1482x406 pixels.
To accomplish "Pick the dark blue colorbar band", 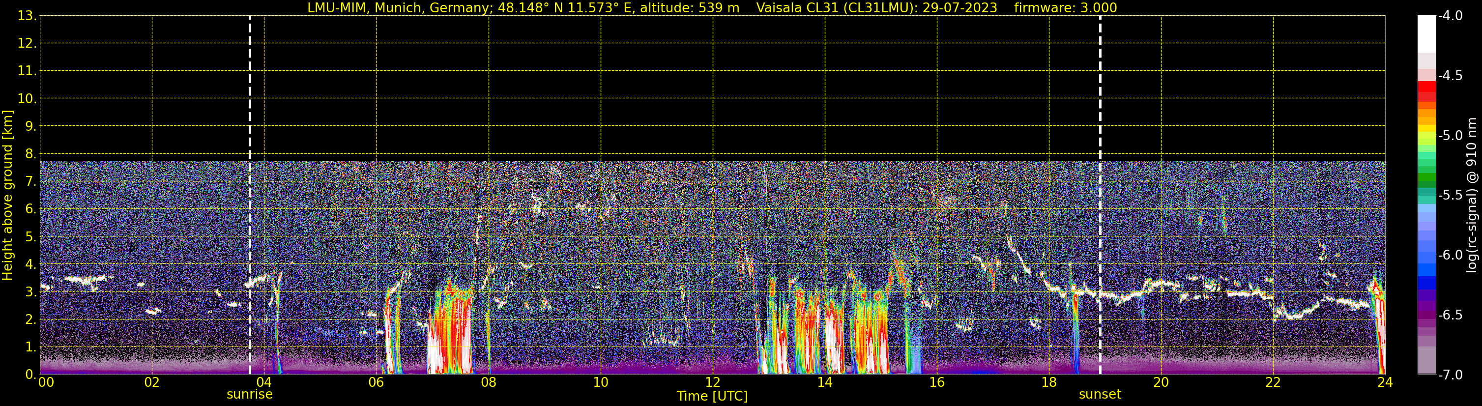I will tap(1426, 283).
